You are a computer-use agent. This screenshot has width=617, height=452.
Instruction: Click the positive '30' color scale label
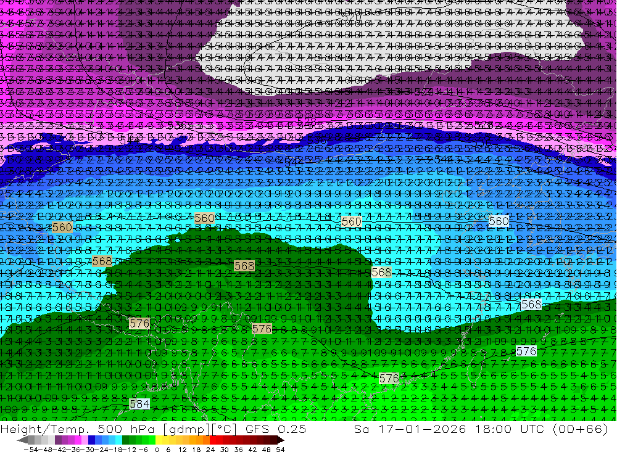pyautogui.click(x=225, y=450)
